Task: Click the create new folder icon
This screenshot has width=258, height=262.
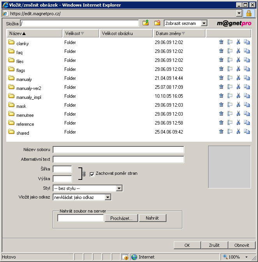Action: click(157, 23)
